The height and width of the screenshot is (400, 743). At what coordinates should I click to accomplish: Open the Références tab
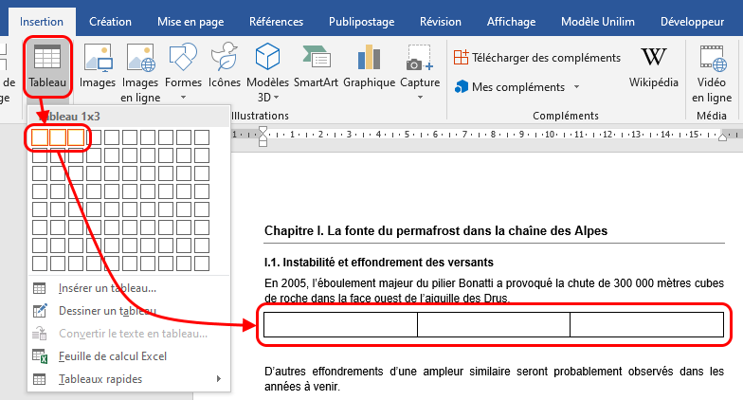277,21
